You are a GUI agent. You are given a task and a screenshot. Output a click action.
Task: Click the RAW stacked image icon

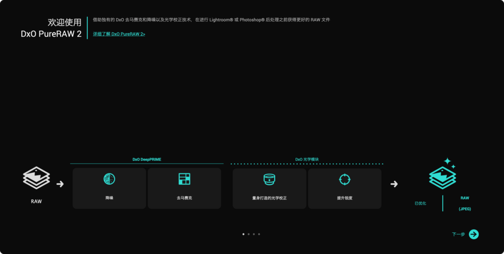36,178
